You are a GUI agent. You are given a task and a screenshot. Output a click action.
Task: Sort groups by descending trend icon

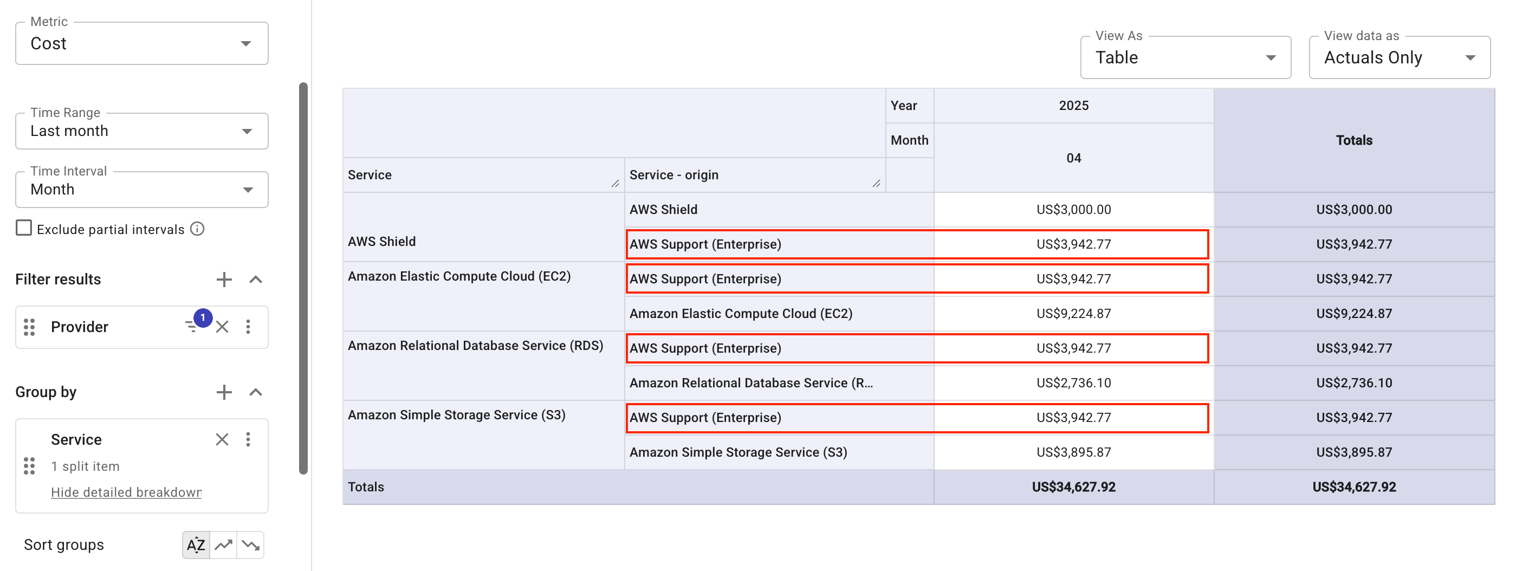251,544
